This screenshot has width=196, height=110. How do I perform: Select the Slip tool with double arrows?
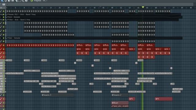tap(13, 1)
